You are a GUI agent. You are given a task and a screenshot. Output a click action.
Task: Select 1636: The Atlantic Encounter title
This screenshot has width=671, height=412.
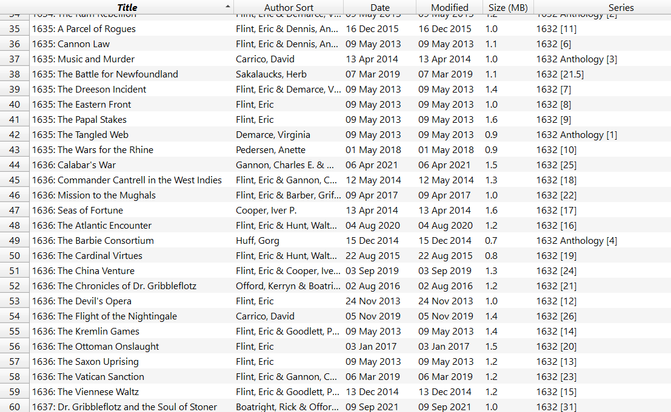point(92,226)
